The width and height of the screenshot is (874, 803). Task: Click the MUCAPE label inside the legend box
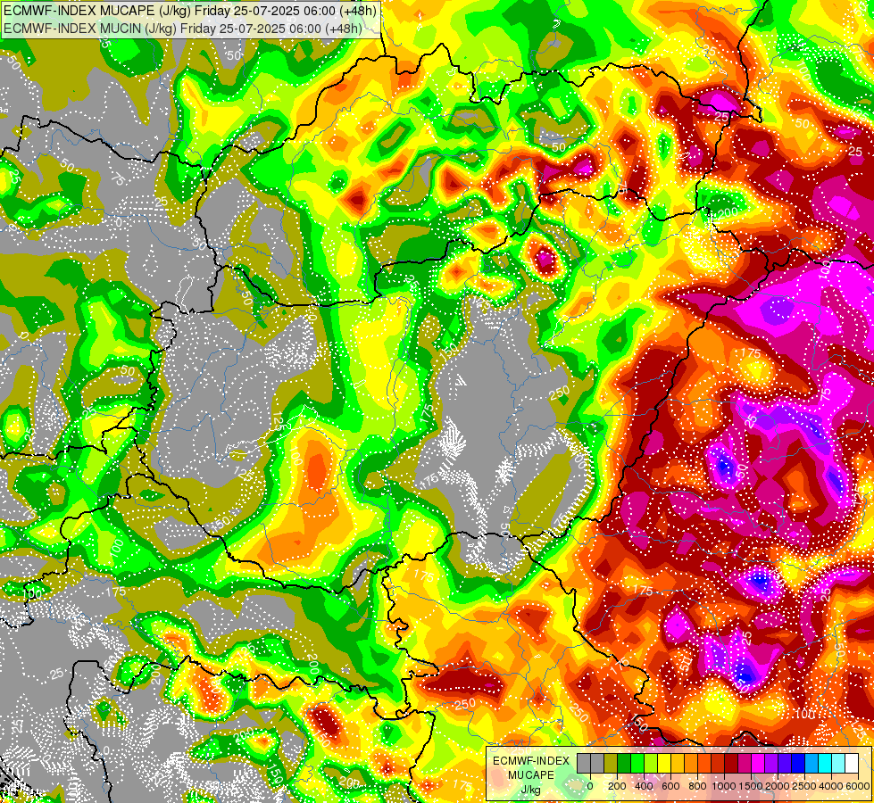pyautogui.click(x=531, y=775)
